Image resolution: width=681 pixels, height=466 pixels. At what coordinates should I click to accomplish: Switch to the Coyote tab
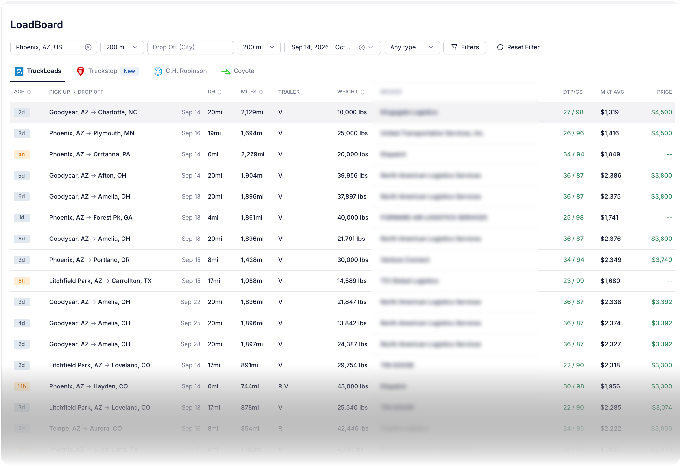point(238,71)
